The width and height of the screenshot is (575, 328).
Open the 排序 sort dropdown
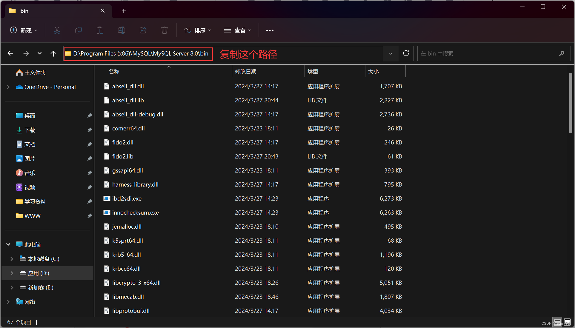(x=197, y=30)
